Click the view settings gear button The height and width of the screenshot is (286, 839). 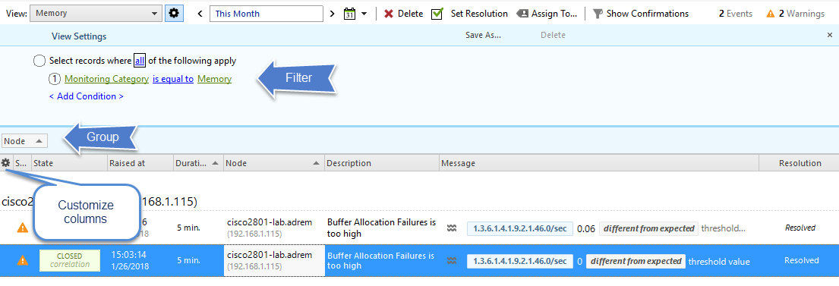pos(174,14)
